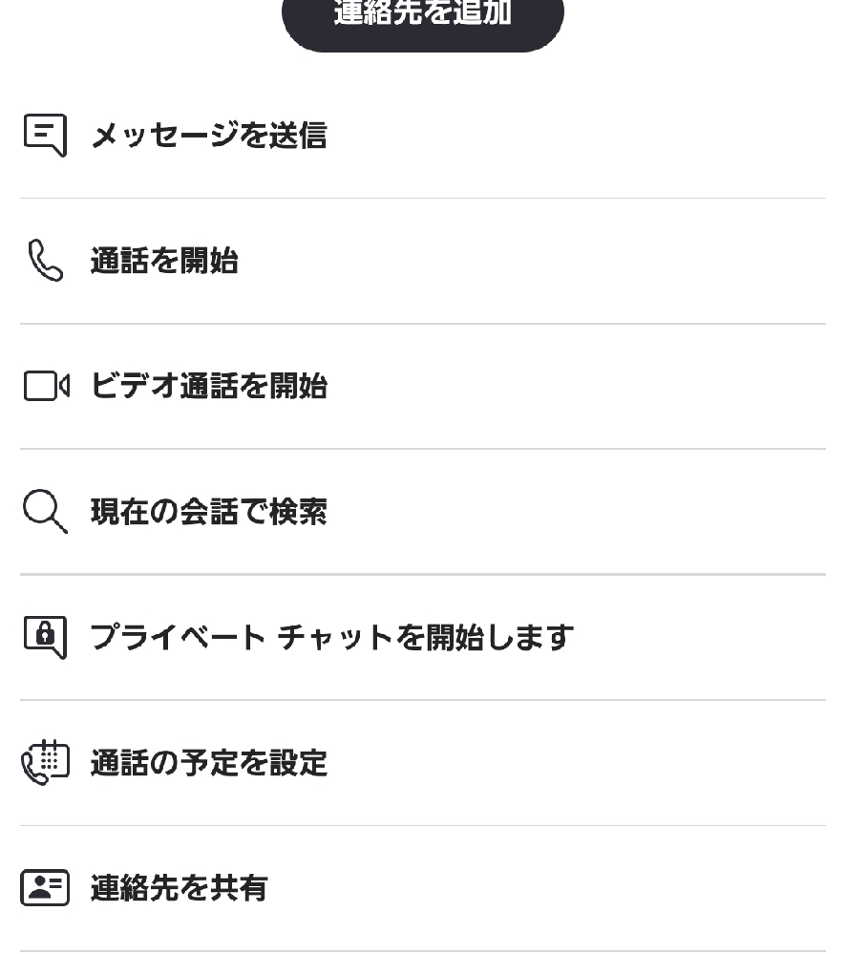Select メッセージを送信 menu text
The width and height of the screenshot is (846, 954).
[208, 136]
